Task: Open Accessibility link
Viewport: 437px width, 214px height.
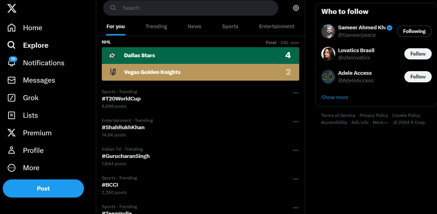Action: tap(334, 122)
